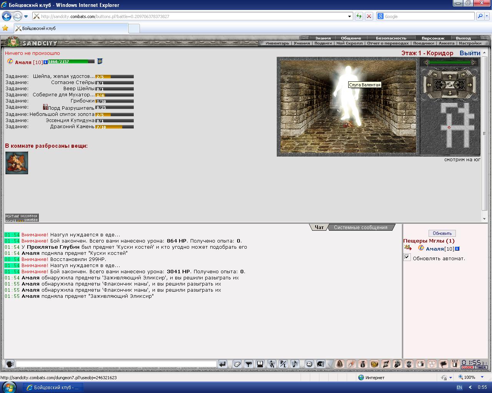
Task: Open Анкета submenu item
Action: coord(446,43)
